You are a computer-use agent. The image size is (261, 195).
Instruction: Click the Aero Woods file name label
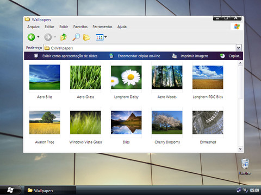click(167, 97)
